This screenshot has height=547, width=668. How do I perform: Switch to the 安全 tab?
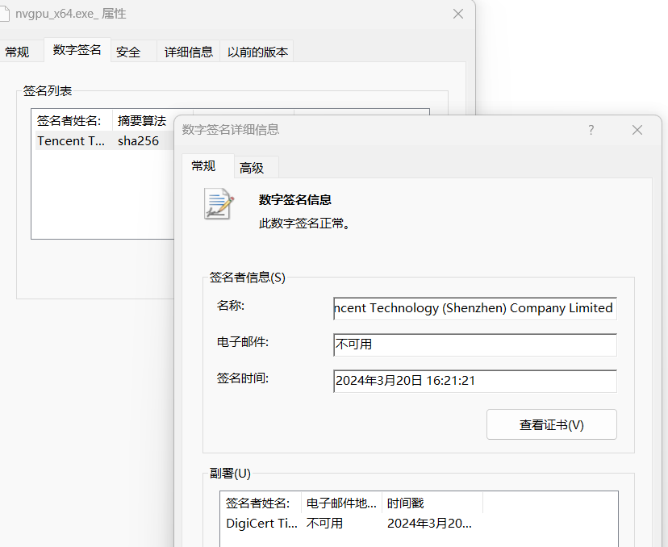pyautogui.click(x=128, y=51)
